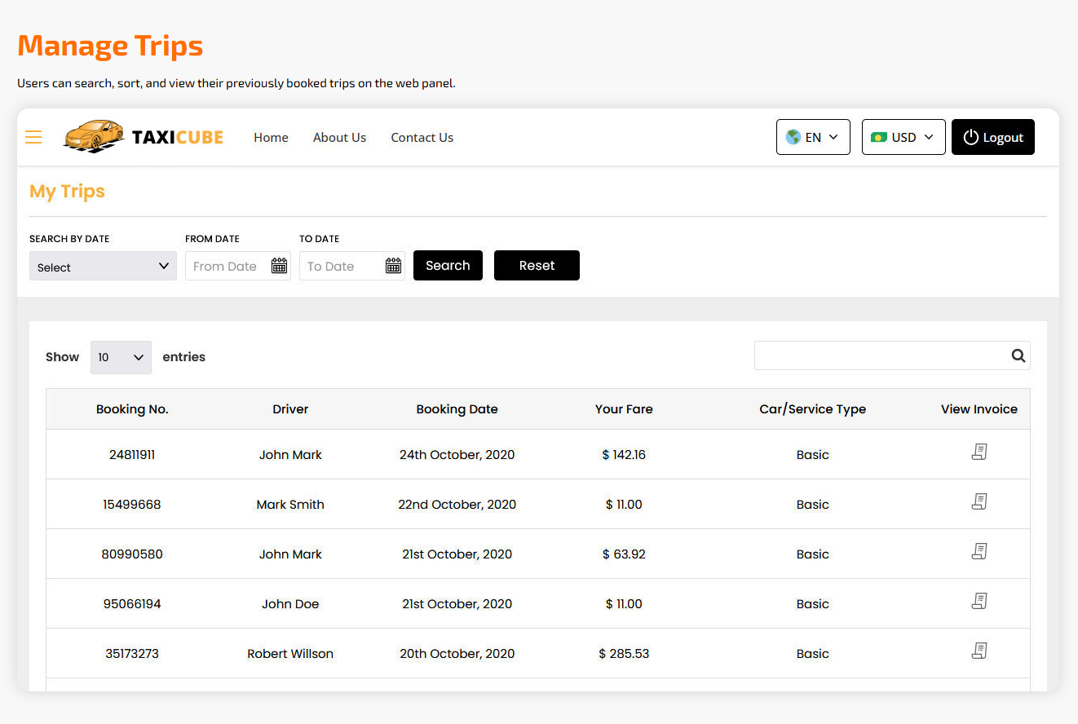Click the Manage Trips page title
This screenshot has width=1078, height=724.
pyautogui.click(x=110, y=46)
